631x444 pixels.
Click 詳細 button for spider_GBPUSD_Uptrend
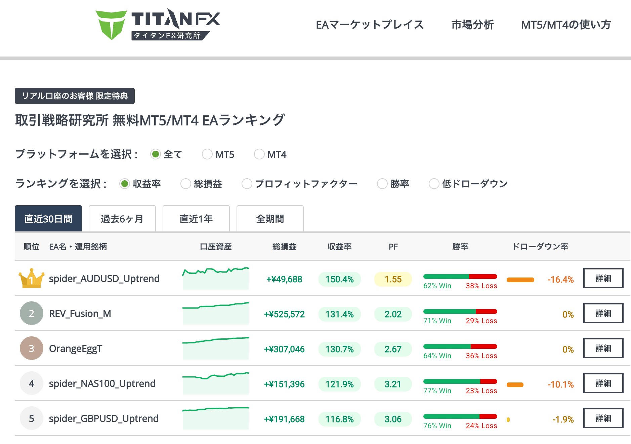pos(603,418)
